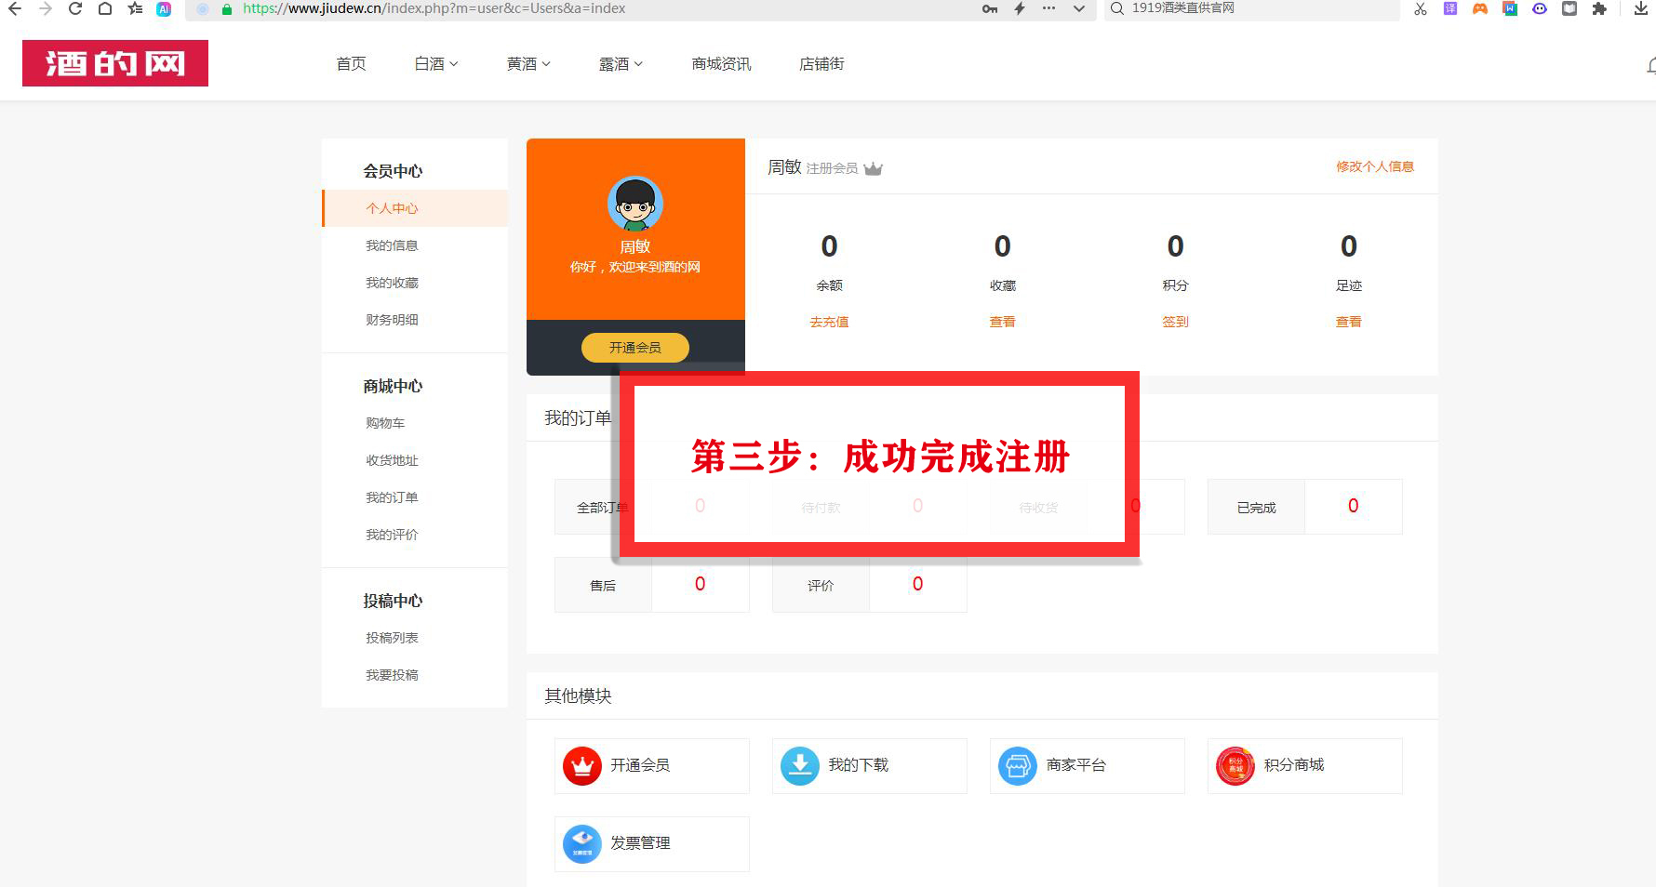
Task: Open saved passwords key icon
Action: click(990, 8)
